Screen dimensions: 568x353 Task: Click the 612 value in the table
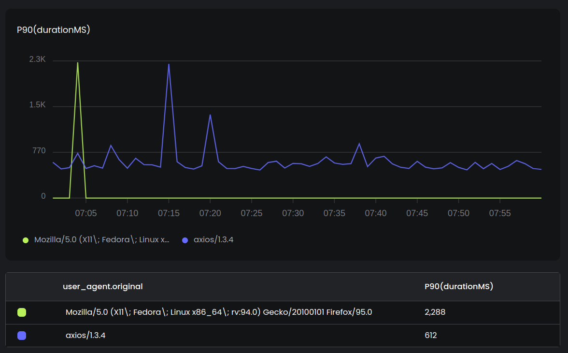(431, 336)
